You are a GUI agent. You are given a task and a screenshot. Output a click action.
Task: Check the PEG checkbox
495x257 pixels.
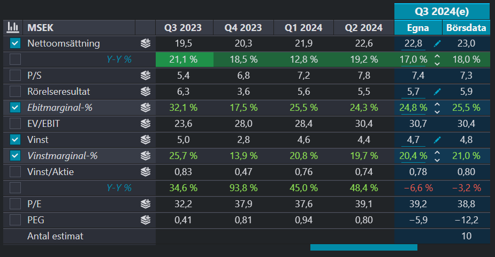[15, 220]
